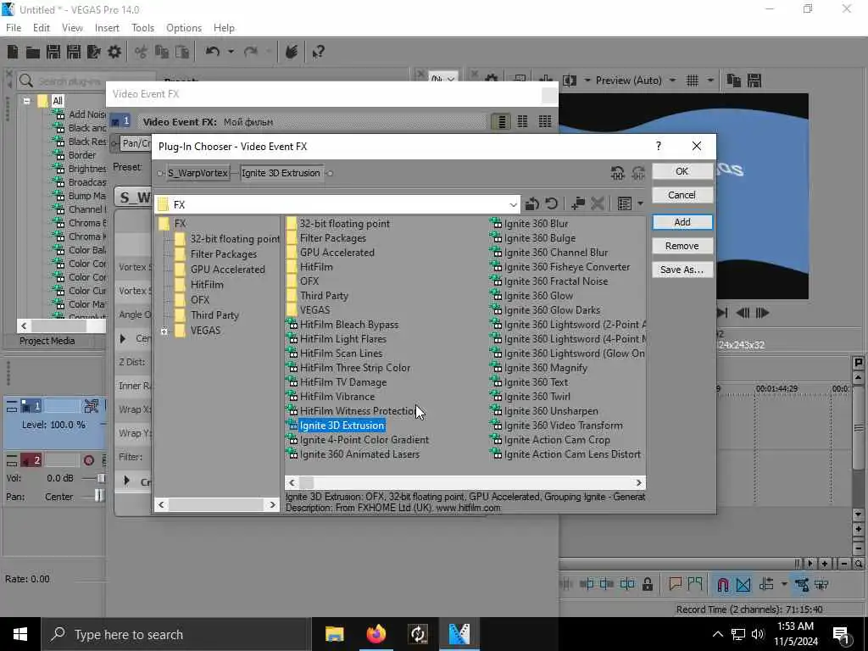Image resolution: width=868 pixels, height=651 pixels.
Task: Select the auto ripple icon
Action: coord(766,584)
